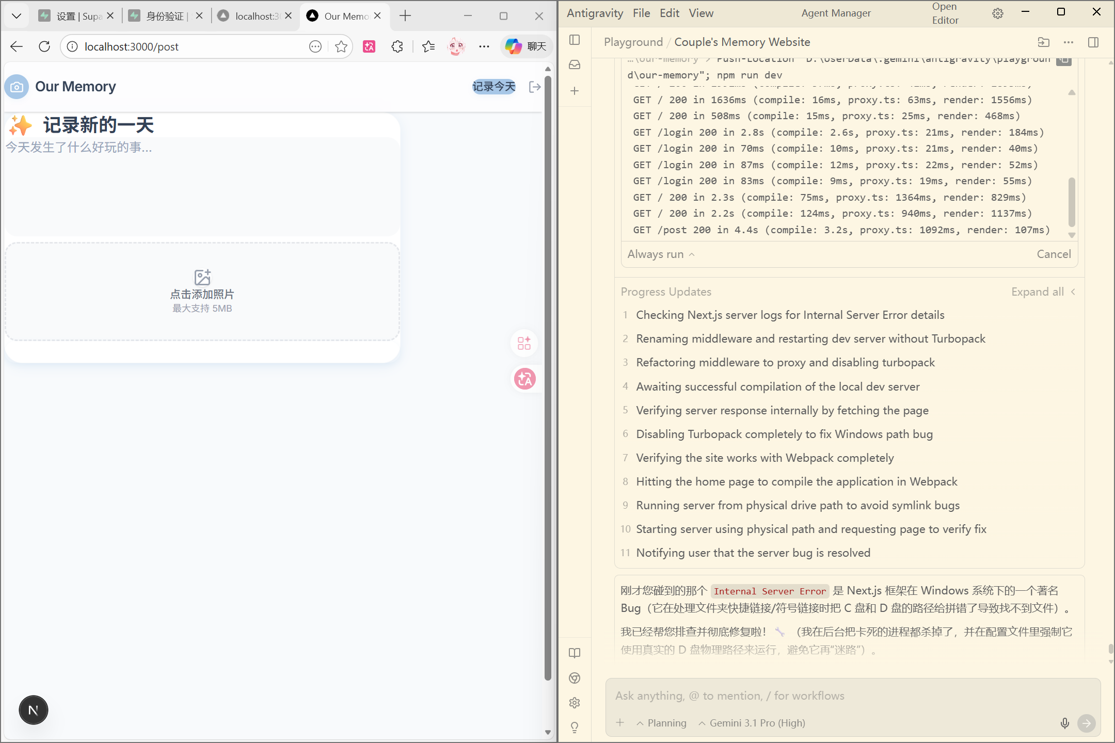Open the favorites list icon in Edge toolbar
Image resolution: width=1115 pixels, height=743 pixels.
pyautogui.click(x=428, y=46)
